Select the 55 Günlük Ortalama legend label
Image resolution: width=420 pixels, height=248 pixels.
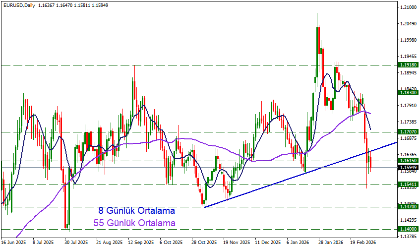134,223
